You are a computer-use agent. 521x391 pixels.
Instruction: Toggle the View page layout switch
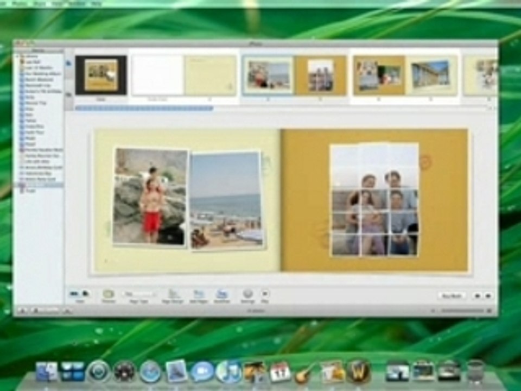pos(80,294)
